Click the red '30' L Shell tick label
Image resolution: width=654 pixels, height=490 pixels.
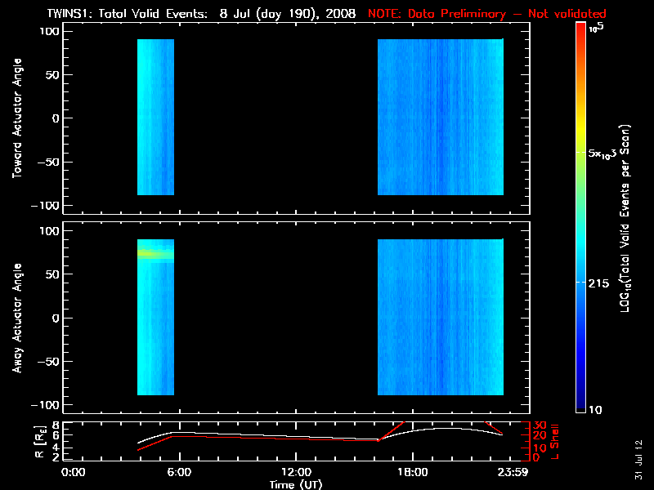(540, 425)
